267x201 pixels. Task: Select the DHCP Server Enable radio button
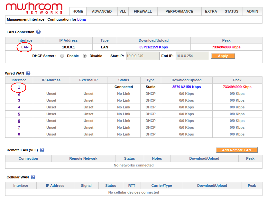coord(62,56)
